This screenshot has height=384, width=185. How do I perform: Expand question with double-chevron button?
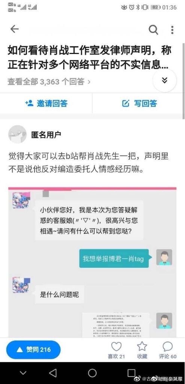[x=165, y=80]
